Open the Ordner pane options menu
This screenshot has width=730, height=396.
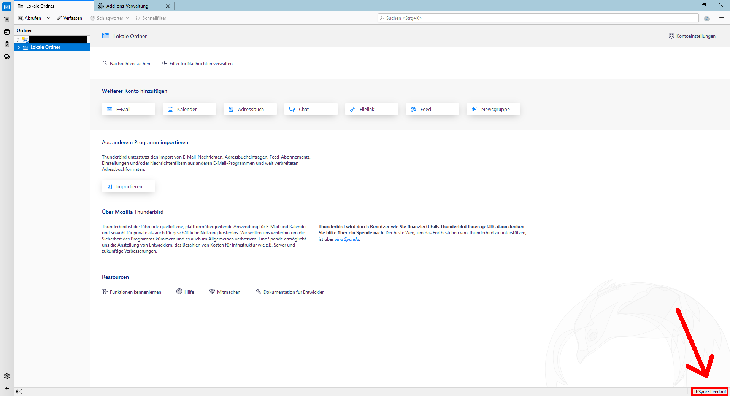(x=84, y=30)
